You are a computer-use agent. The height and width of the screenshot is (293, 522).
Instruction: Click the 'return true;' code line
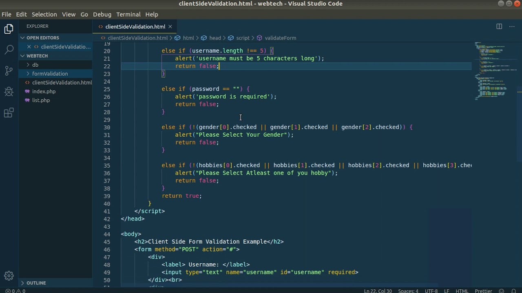tap(181, 196)
